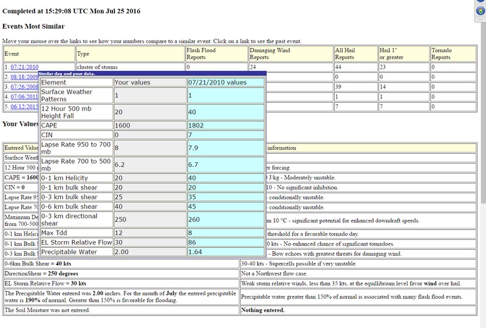Click the all hail count '39' cell
The image size is (486, 328).
click(355, 87)
